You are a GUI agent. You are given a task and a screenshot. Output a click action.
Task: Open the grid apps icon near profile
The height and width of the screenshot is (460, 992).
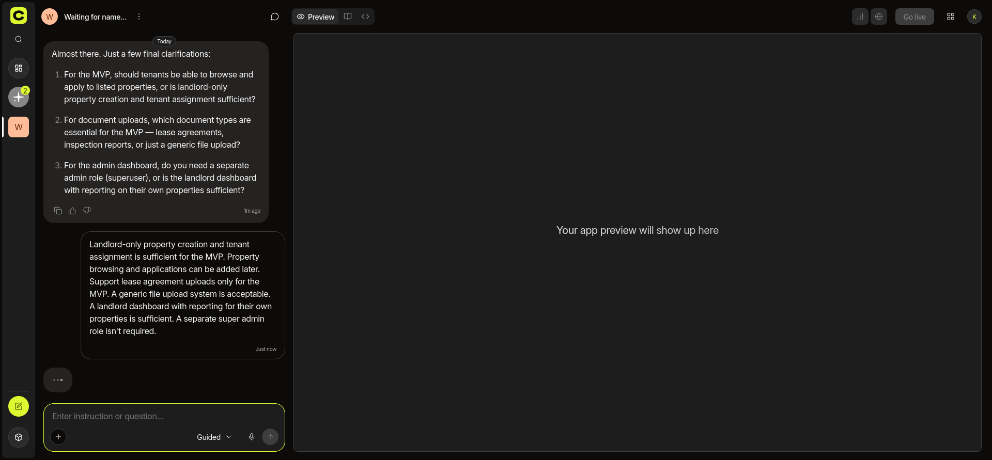click(x=951, y=17)
